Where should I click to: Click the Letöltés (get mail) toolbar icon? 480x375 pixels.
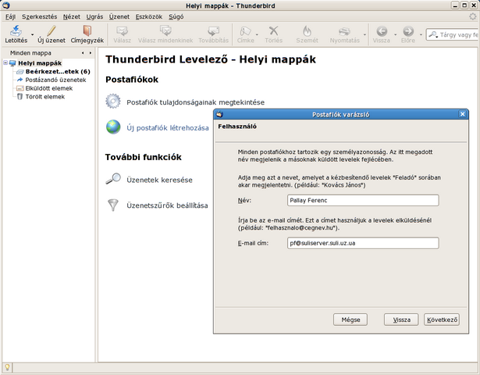point(14,30)
